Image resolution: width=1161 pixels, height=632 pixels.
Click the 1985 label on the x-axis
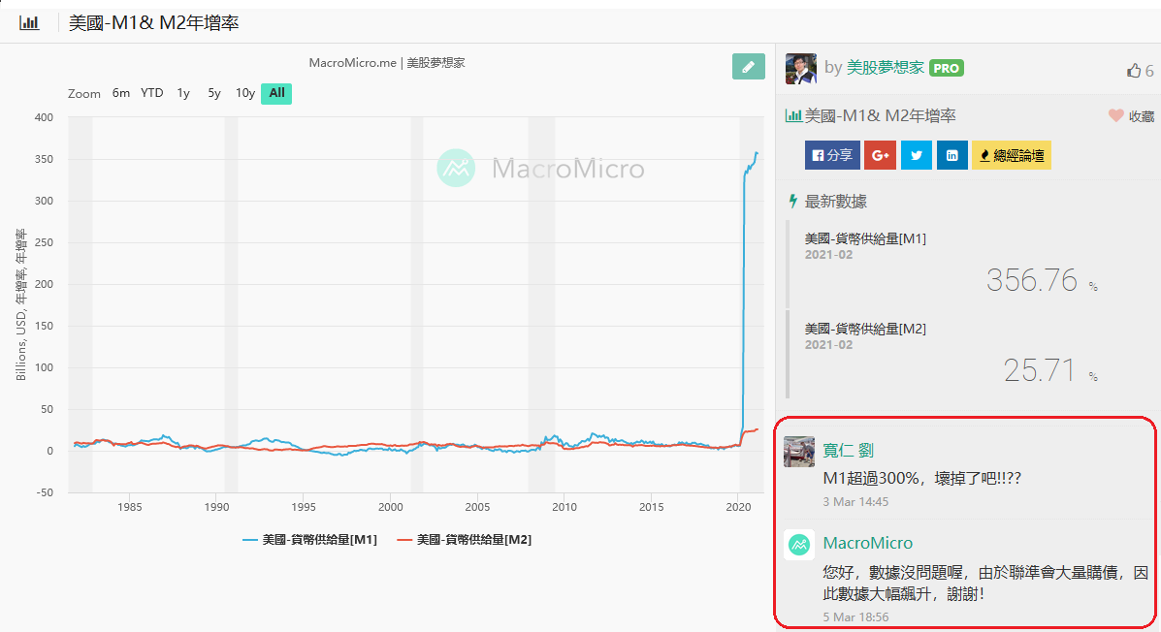click(x=130, y=507)
